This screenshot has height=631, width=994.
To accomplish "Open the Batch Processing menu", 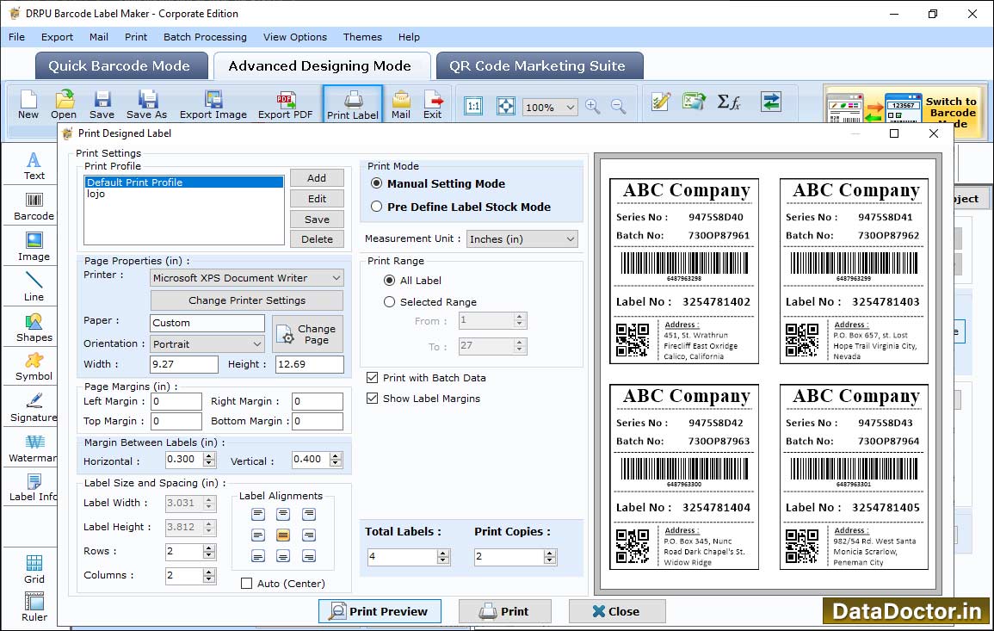I will tap(205, 37).
